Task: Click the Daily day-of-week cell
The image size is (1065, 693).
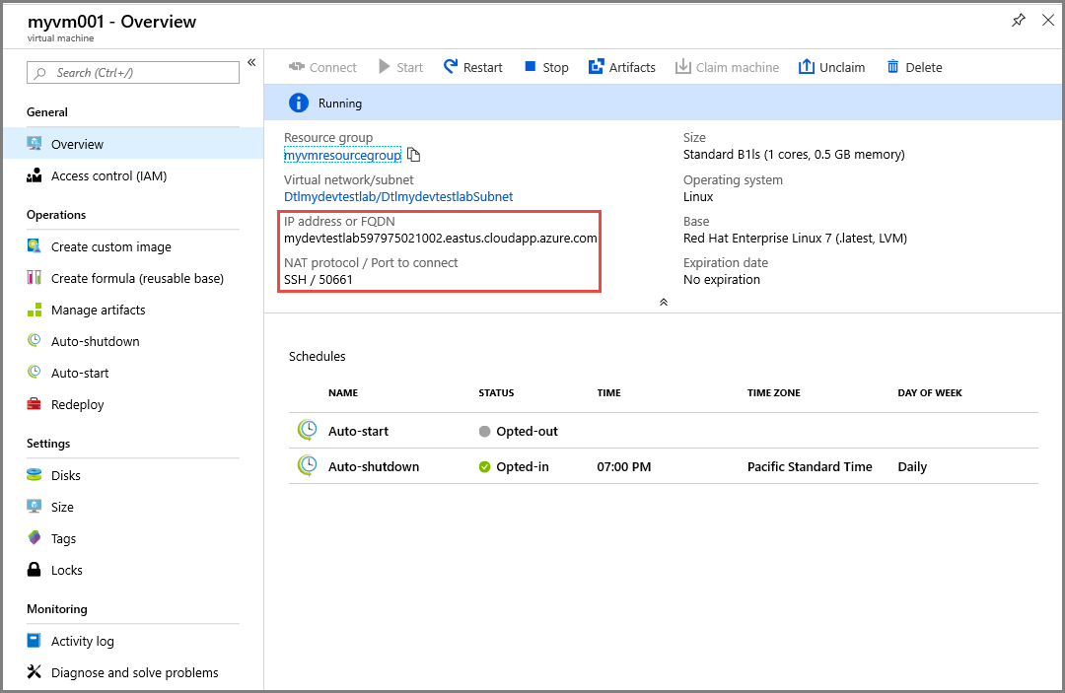Action: pos(912,467)
